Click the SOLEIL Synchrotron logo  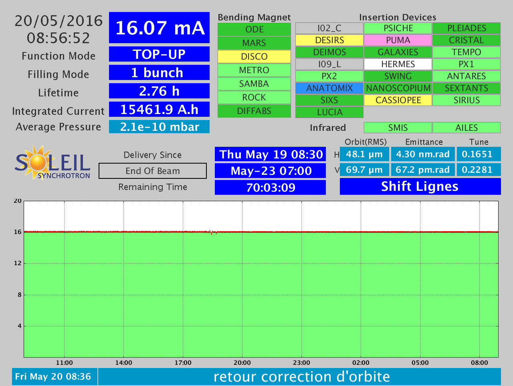click(x=53, y=163)
